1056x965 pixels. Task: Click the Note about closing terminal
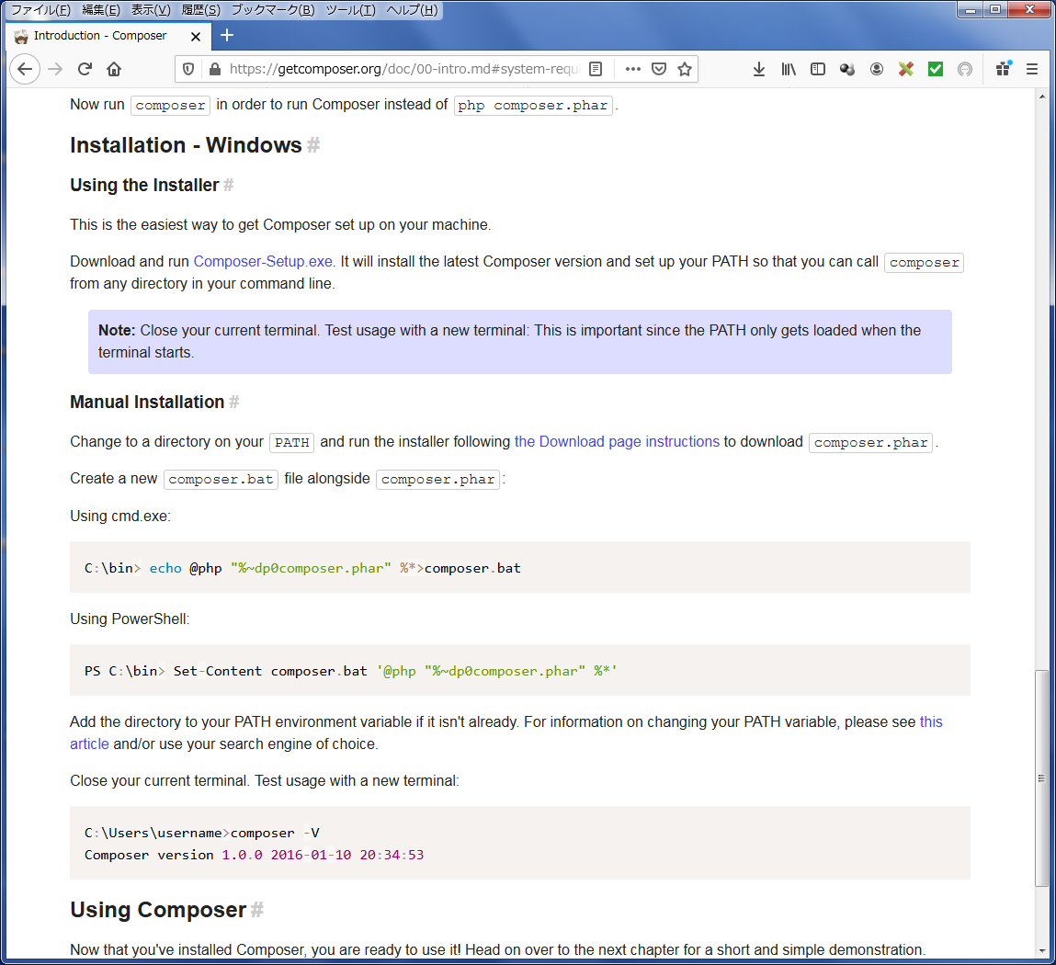click(520, 341)
